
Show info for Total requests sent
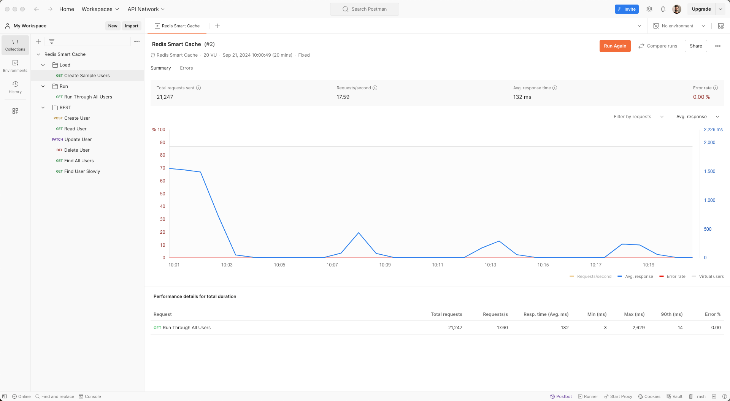pyautogui.click(x=198, y=88)
